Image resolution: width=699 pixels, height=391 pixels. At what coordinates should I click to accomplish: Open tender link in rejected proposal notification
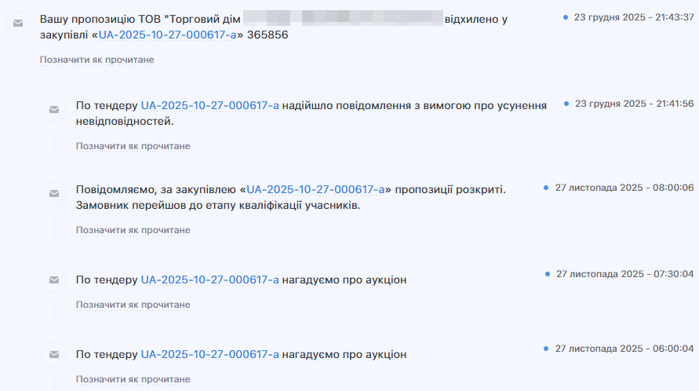pos(168,35)
